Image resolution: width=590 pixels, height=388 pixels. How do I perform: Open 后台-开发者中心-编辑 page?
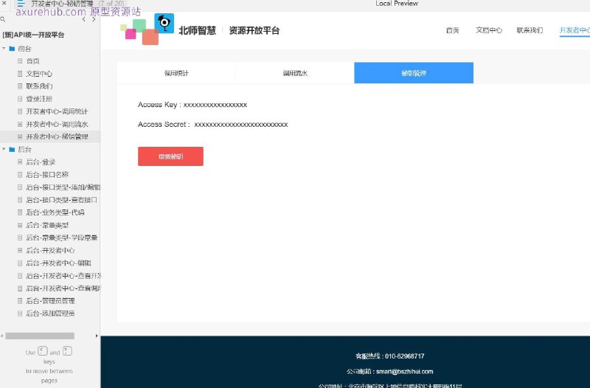[x=59, y=263]
